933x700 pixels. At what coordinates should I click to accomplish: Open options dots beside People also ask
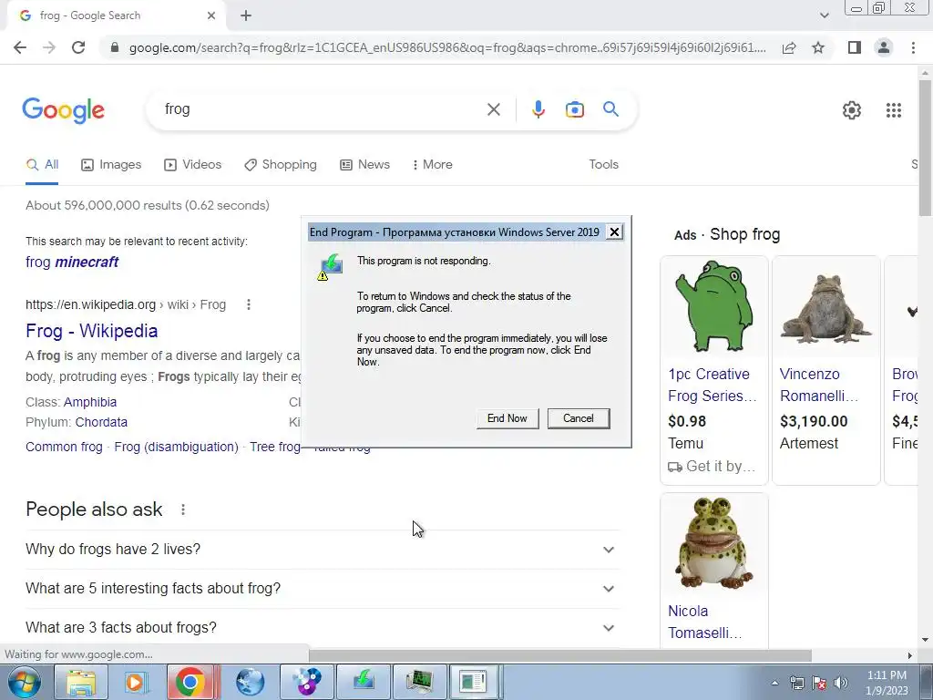(x=183, y=510)
